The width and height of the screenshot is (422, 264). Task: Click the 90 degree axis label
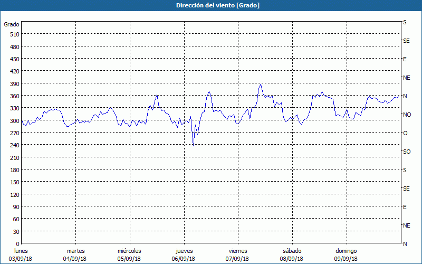(x=16, y=207)
